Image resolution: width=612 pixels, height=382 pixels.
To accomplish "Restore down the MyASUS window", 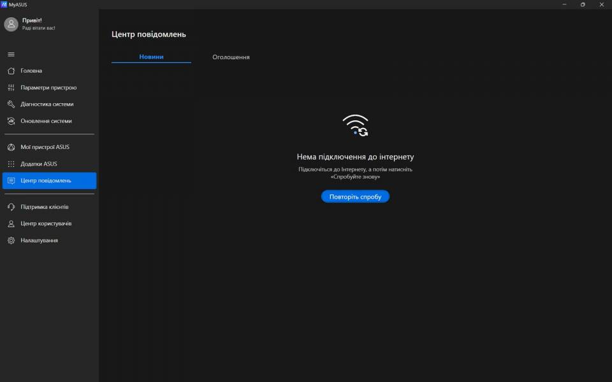I will [x=583, y=4].
